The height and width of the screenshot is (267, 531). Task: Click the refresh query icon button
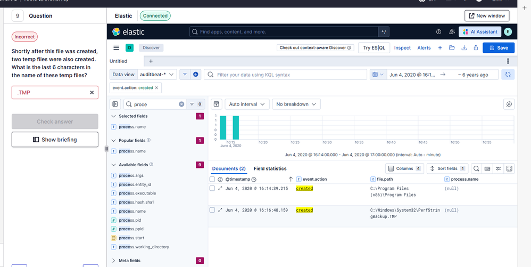point(508,75)
